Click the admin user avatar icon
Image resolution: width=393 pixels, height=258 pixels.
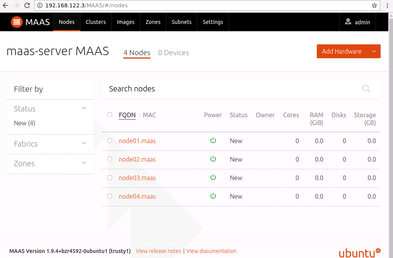tap(348, 22)
